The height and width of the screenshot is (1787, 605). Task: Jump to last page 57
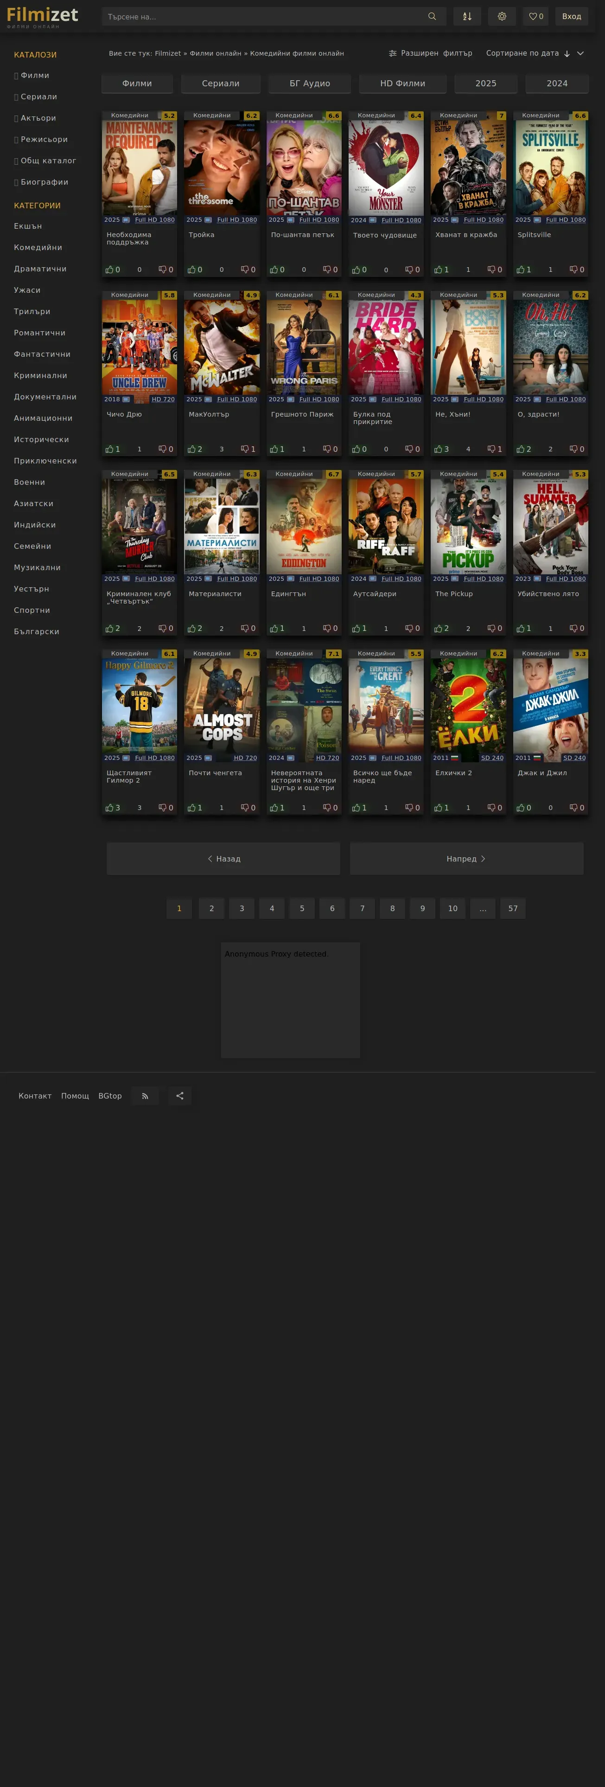(513, 909)
